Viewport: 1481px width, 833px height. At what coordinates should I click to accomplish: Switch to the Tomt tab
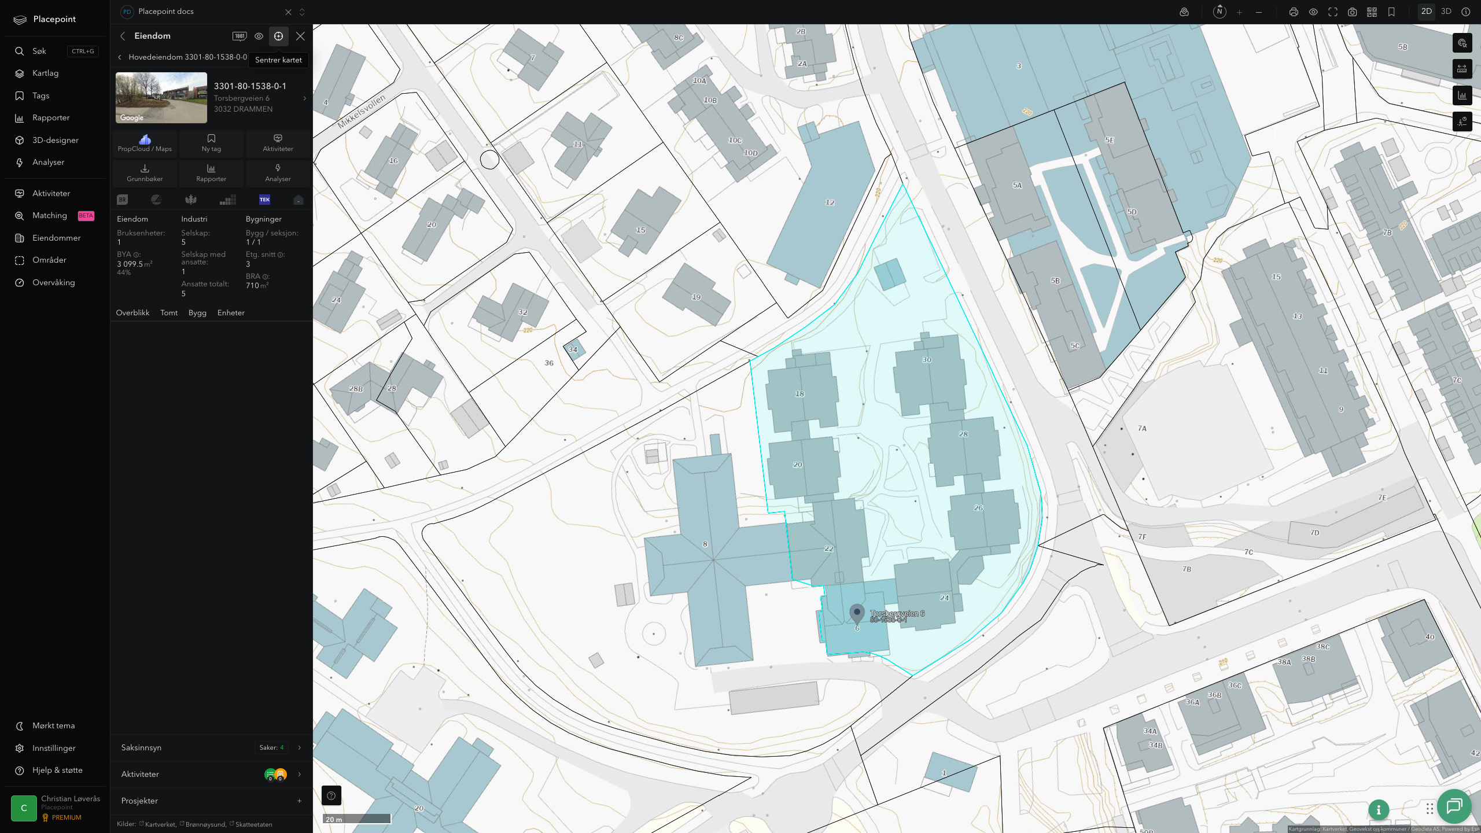[x=169, y=313]
